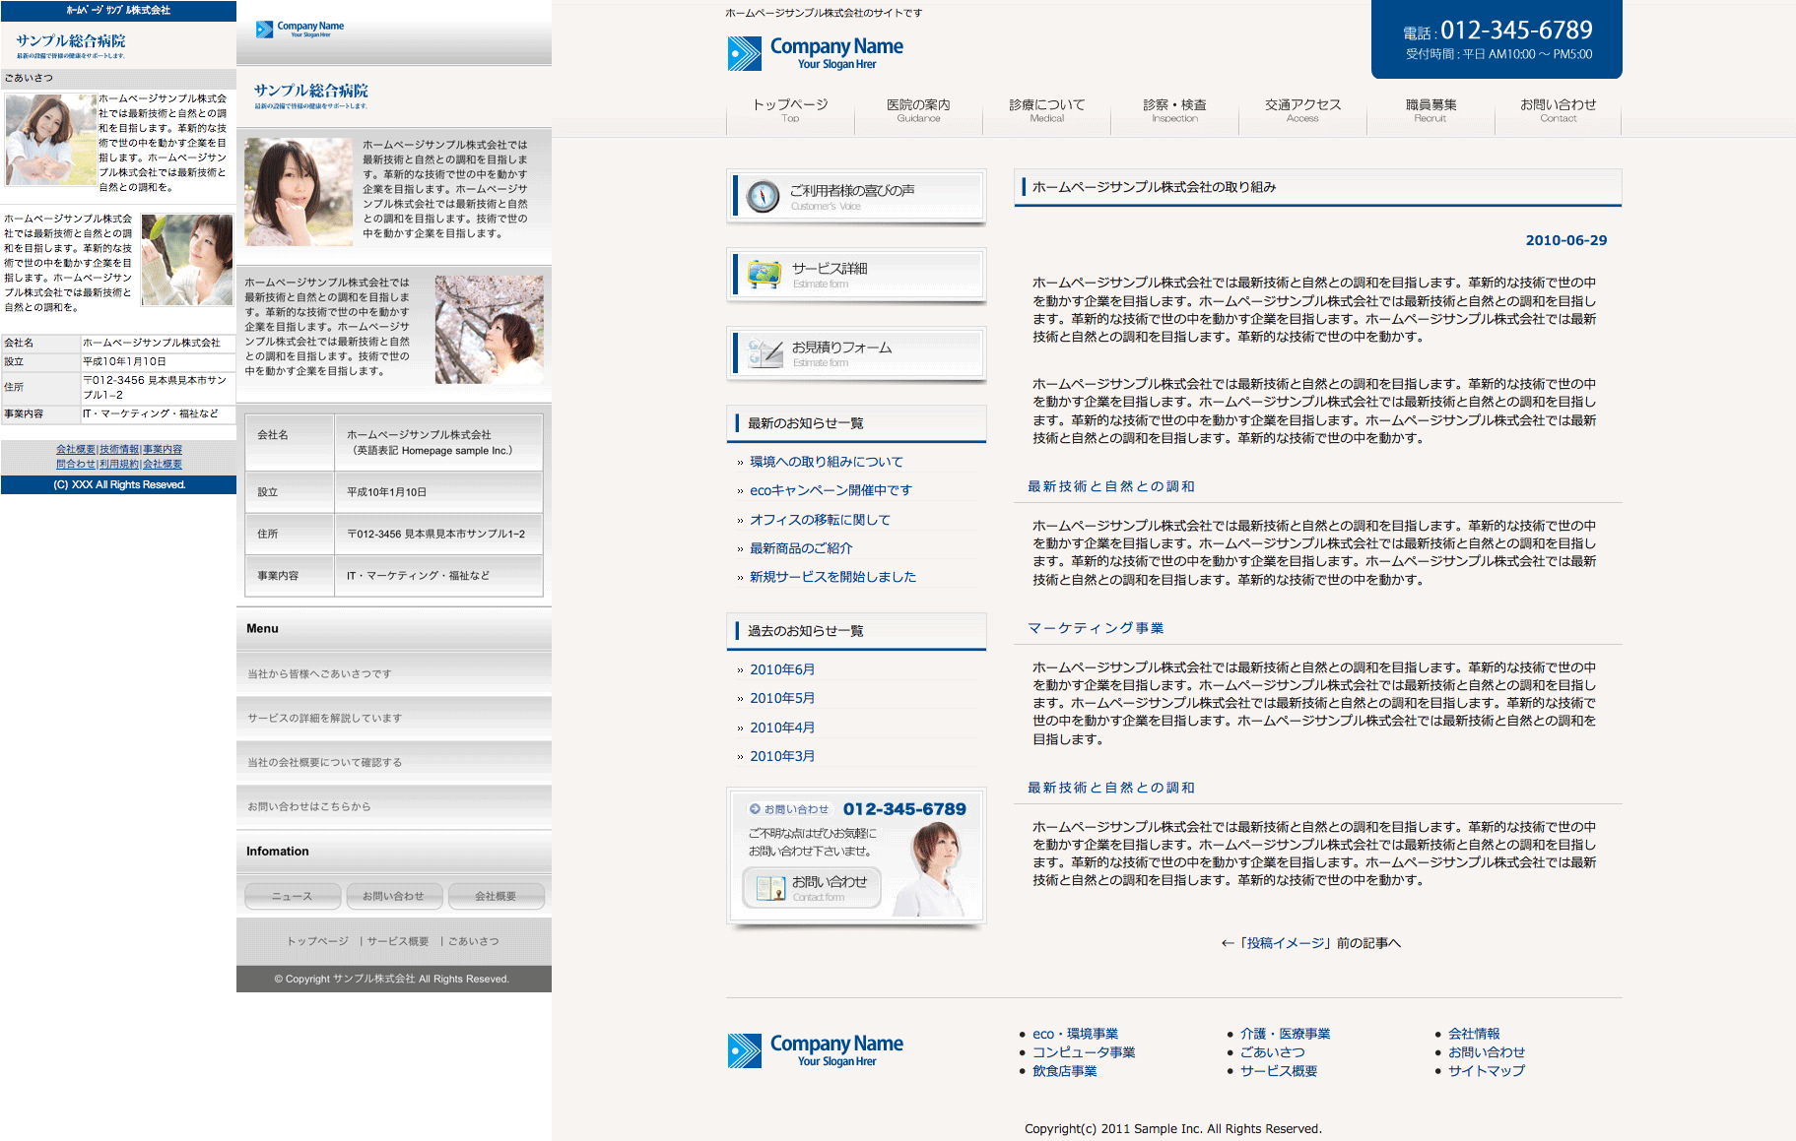This screenshot has width=1796, height=1141.
Task: Click the サービス詳細 banner icon
Action: pos(764,275)
